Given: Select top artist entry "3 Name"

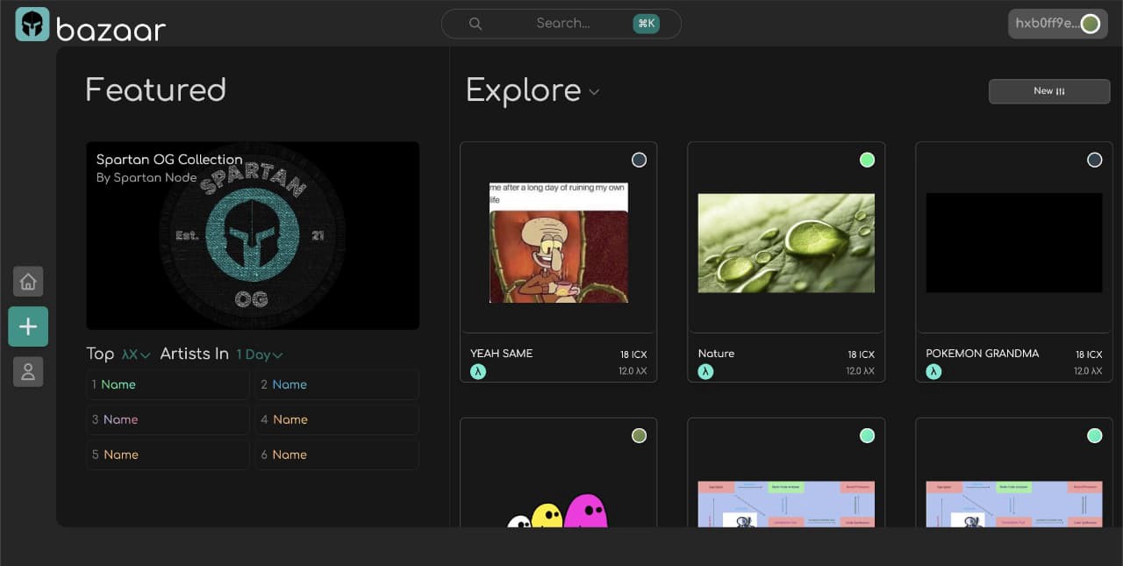Looking at the screenshot, I should pos(168,419).
